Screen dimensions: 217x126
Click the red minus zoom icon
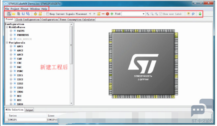coord(103,14)
